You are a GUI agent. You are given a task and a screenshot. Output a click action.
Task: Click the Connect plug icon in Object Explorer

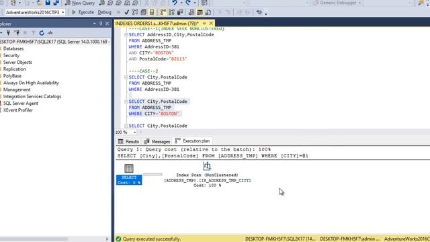(8, 33)
